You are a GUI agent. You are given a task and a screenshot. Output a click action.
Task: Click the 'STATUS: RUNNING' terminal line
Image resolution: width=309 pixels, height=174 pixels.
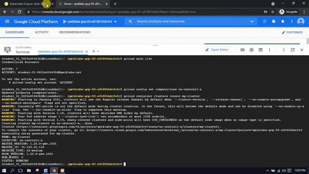click(15, 160)
